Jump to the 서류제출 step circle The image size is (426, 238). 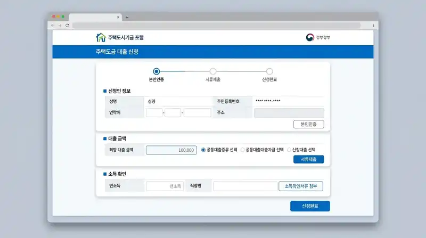213,71
